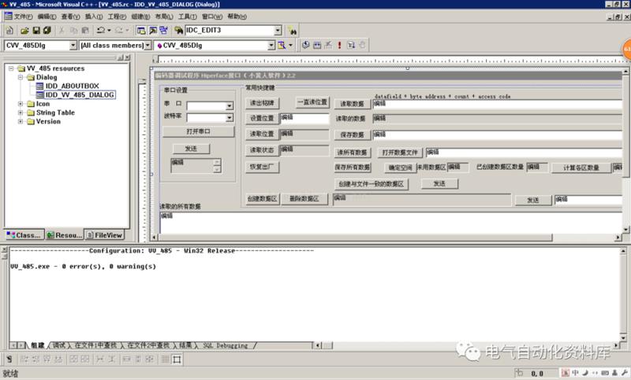
Task: Expand the Icon folder node
Action: 21,104
